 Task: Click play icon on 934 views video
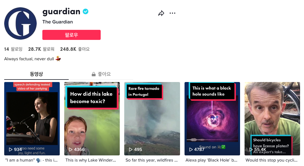tap(10, 150)
